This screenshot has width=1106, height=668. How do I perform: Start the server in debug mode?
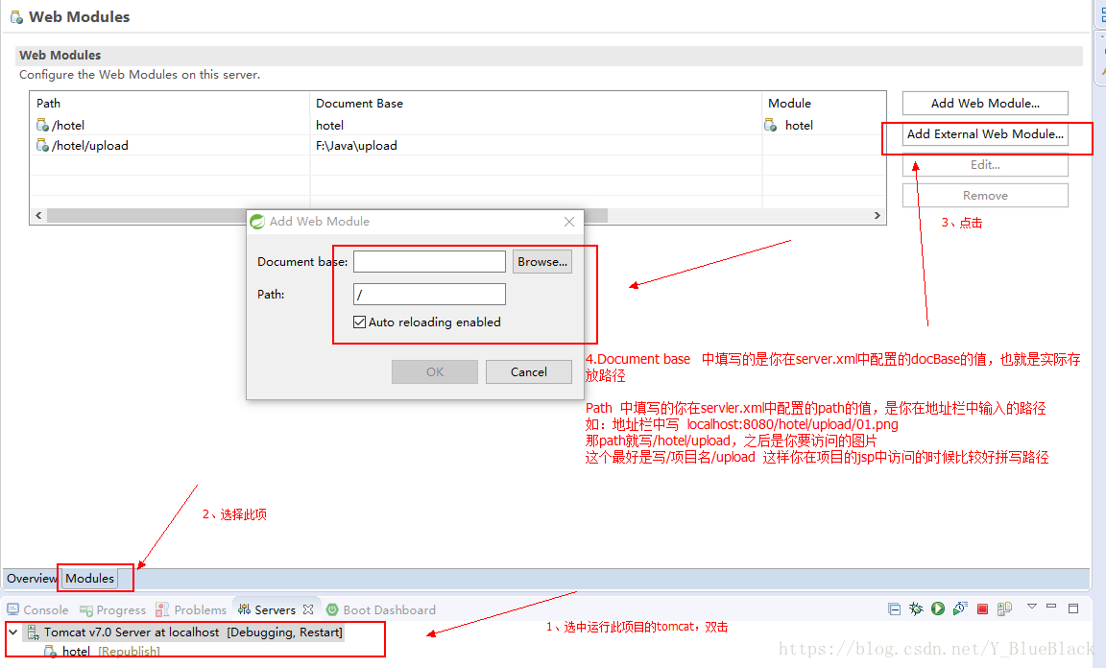[916, 608]
